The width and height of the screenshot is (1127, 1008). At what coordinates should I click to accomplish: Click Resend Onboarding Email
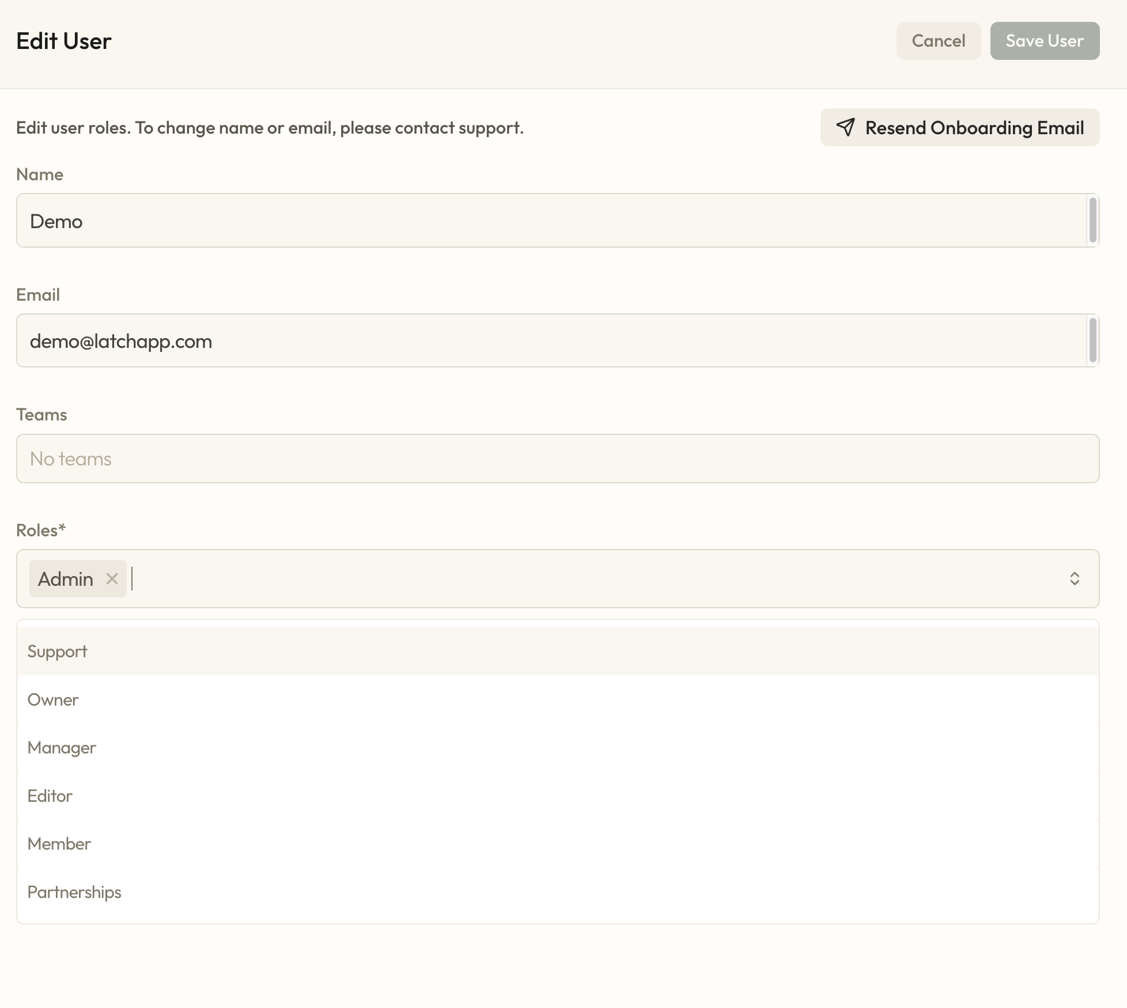(x=959, y=127)
